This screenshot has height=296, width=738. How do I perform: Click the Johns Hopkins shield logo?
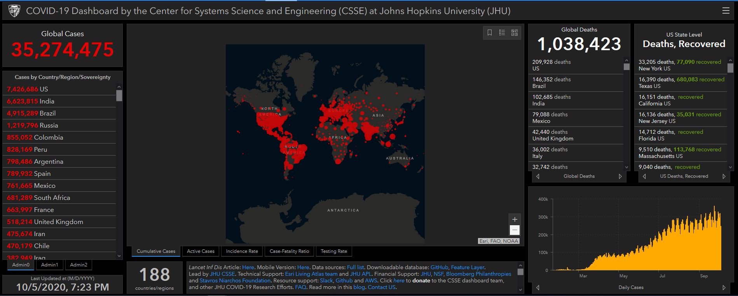click(x=14, y=11)
